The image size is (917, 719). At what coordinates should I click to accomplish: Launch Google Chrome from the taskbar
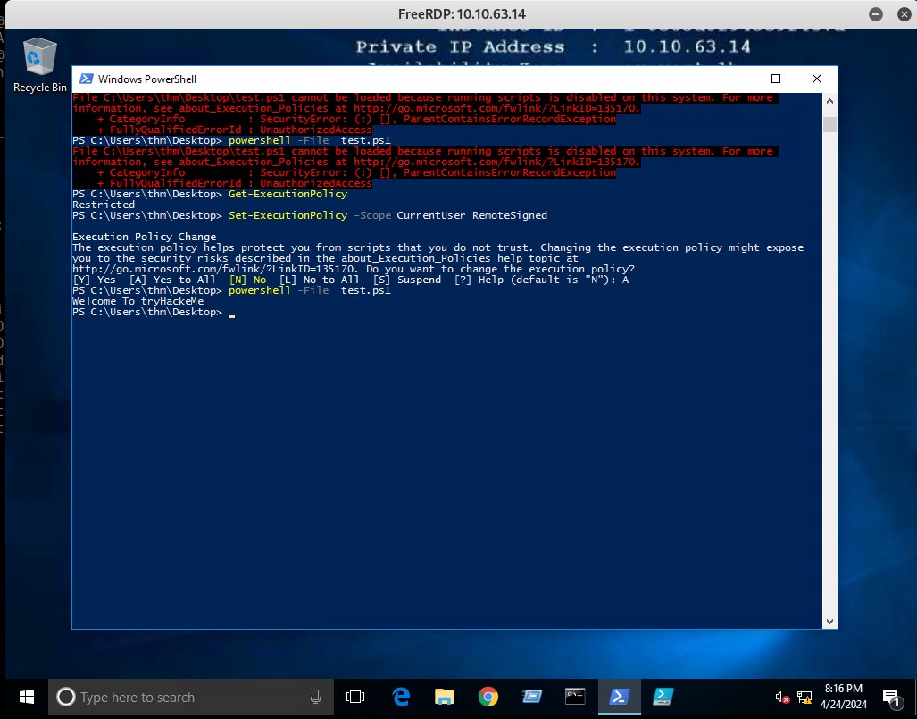pos(488,697)
